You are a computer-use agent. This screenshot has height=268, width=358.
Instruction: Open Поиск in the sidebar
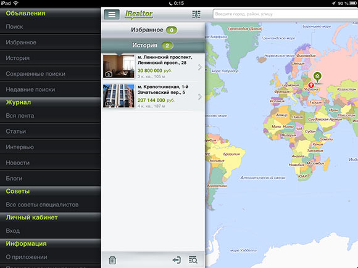click(x=50, y=26)
